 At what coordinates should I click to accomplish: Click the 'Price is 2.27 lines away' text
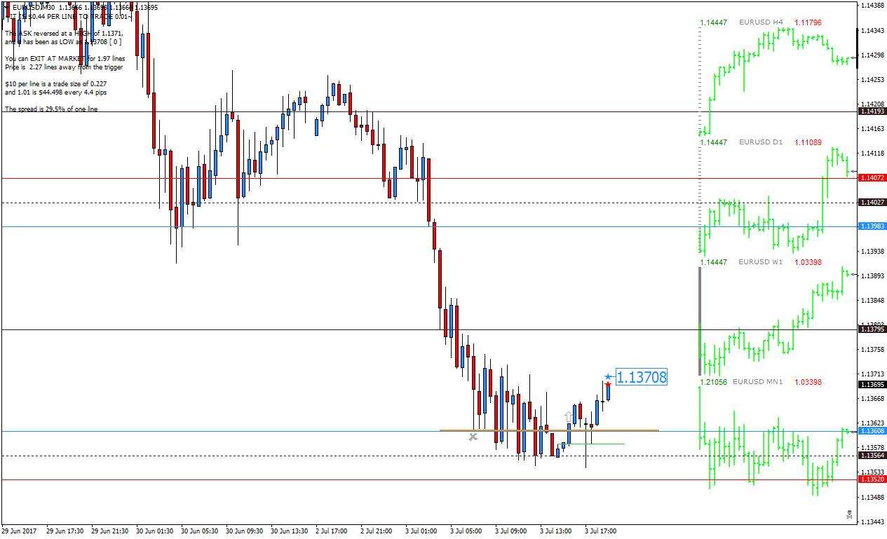point(64,67)
